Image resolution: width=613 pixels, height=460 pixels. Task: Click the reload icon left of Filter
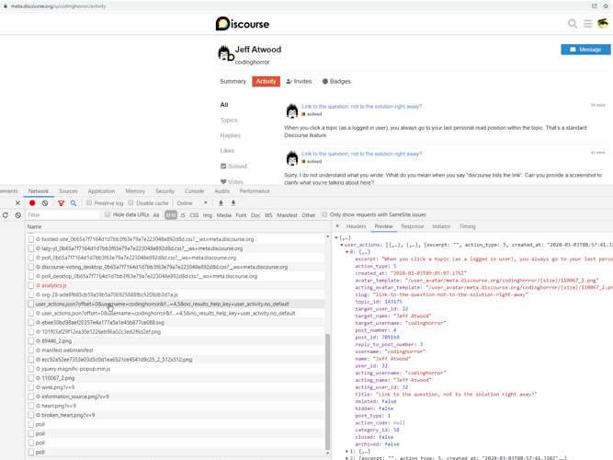(6, 215)
